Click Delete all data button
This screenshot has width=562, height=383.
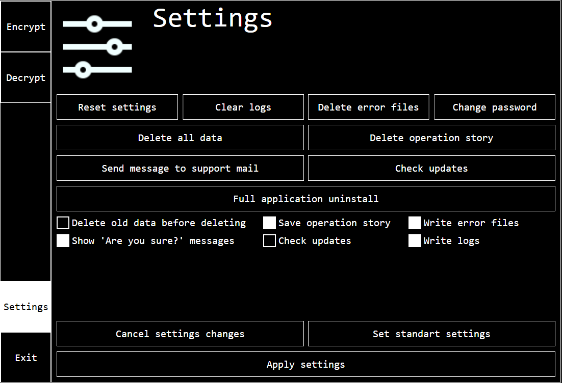click(x=180, y=138)
